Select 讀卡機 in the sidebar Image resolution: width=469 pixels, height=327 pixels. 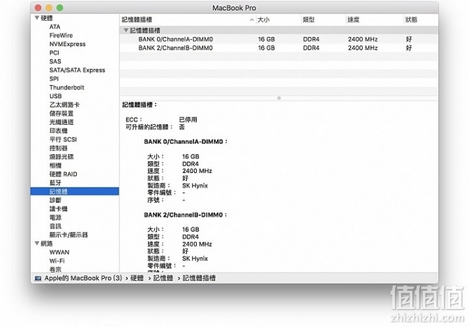click(x=59, y=208)
